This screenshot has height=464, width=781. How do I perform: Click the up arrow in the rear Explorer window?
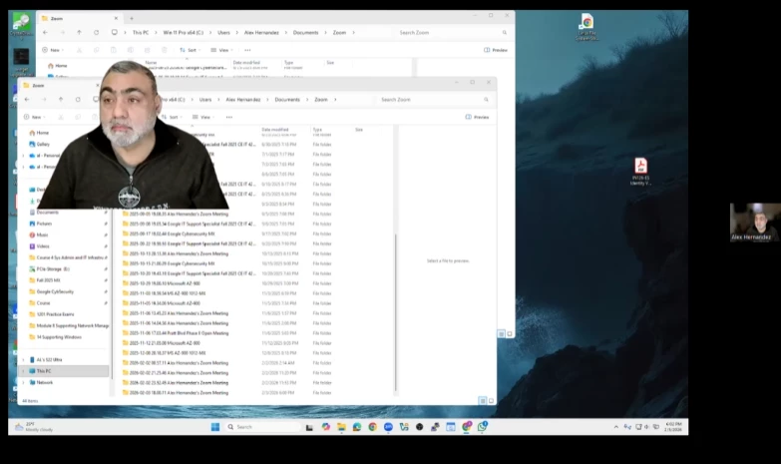point(79,32)
